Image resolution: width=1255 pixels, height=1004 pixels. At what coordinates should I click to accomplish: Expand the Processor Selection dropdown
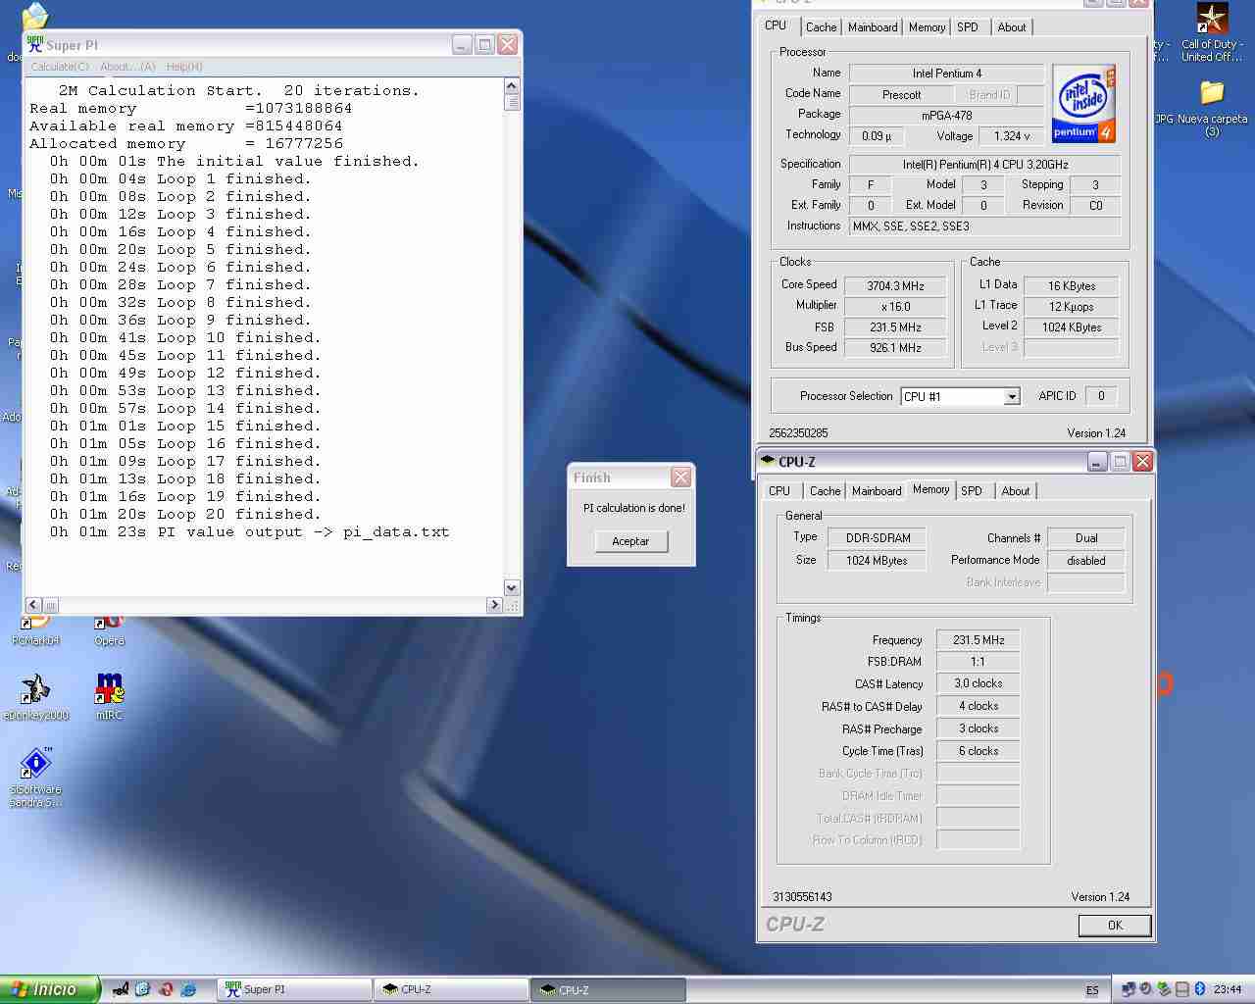tap(1011, 397)
